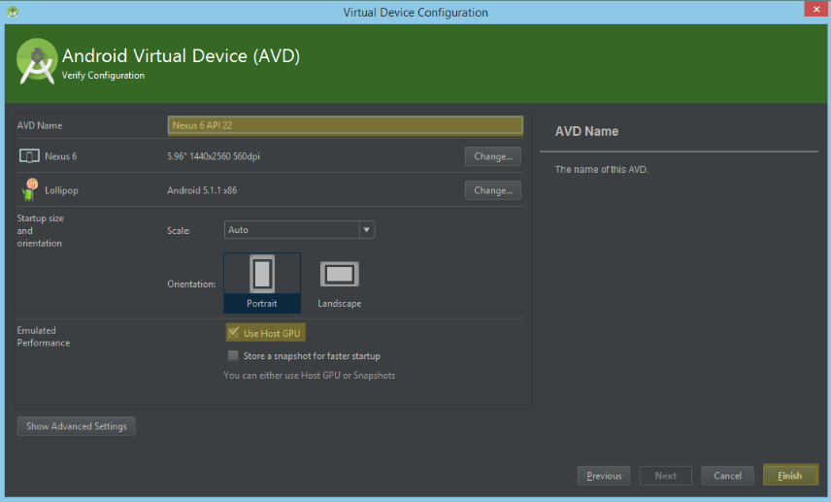Click the Scale combo box showing Auto

tap(299, 230)
